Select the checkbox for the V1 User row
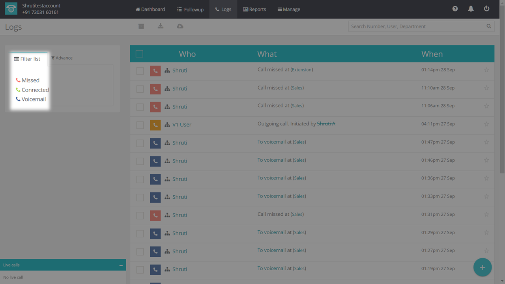 140,125
